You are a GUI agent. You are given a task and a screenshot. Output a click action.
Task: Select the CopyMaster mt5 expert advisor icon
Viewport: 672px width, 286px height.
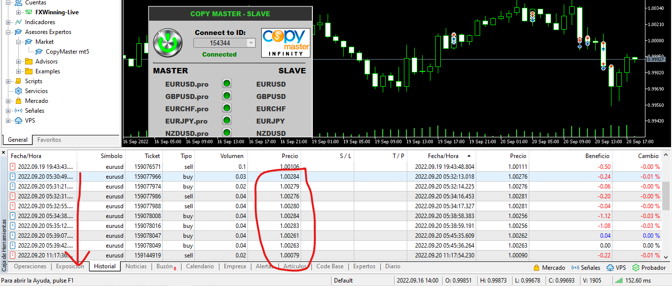pos(39,52)
